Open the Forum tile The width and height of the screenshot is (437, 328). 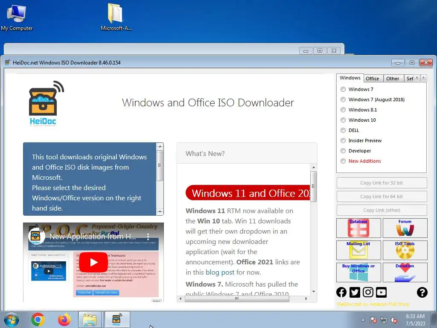405,228
